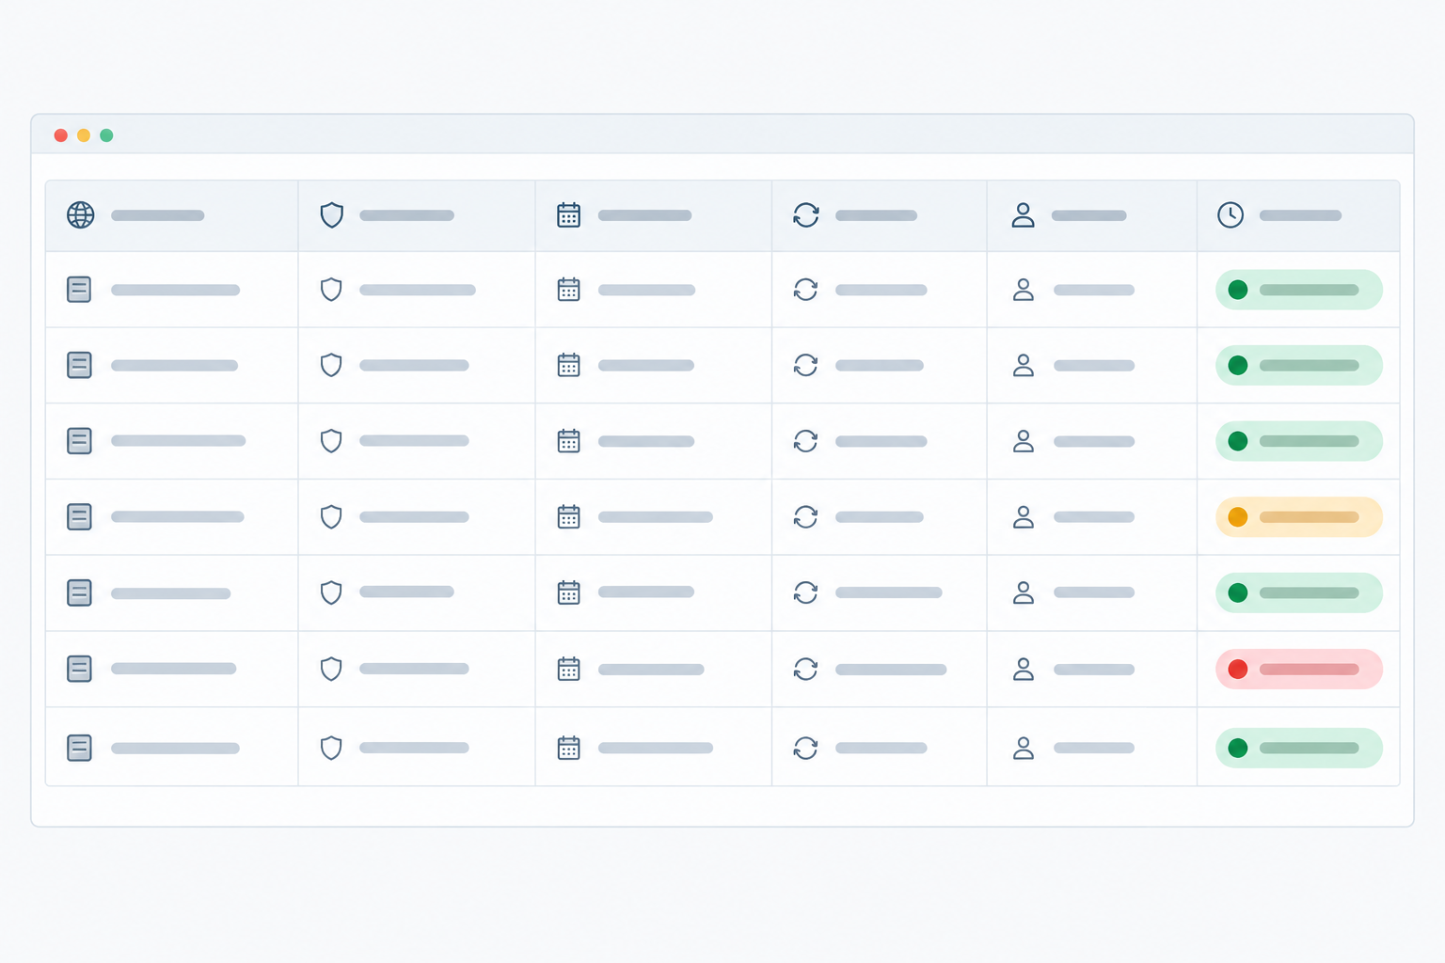Click the shield icon in the orange-status row

click(331, 517)
